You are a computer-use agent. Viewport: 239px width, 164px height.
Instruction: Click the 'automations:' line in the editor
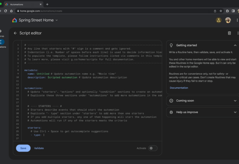coord(34,88)
